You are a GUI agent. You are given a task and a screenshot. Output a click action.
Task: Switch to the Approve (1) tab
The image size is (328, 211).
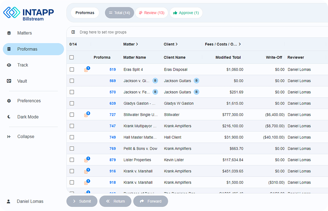tap(186, 12)
